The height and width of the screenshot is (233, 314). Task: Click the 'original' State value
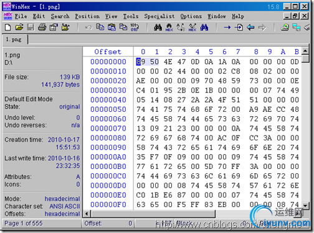click(x=70, y=107)
